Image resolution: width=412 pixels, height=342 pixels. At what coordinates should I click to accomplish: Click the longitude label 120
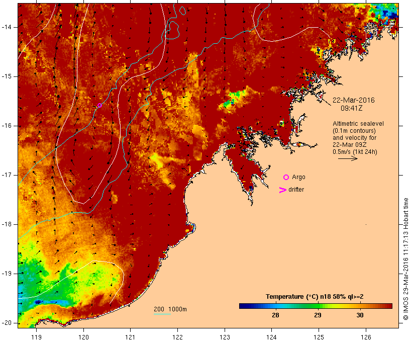(83, 337)
